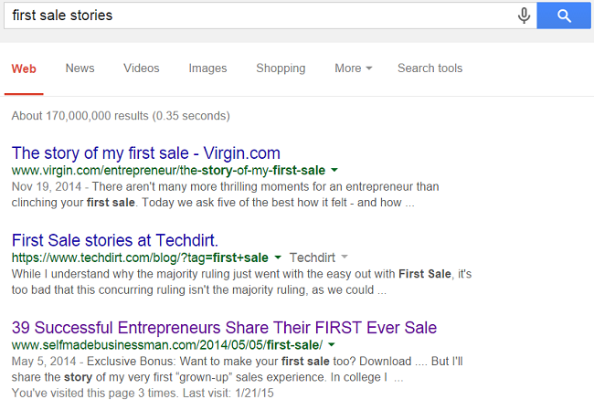
Task: Click the selfmadebusinessman.com green URL text
Action: tap(167, 345)
